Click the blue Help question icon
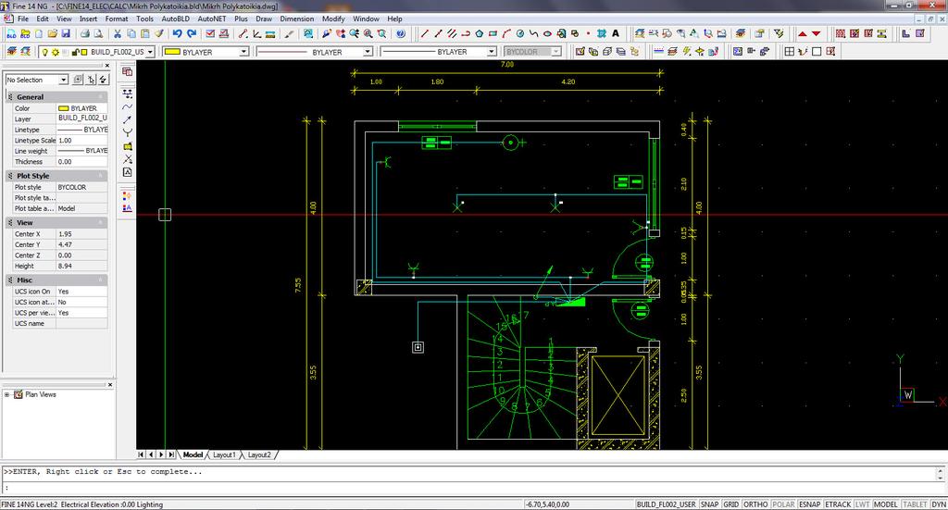The image size is (948, 510). [x=401, y=34]
